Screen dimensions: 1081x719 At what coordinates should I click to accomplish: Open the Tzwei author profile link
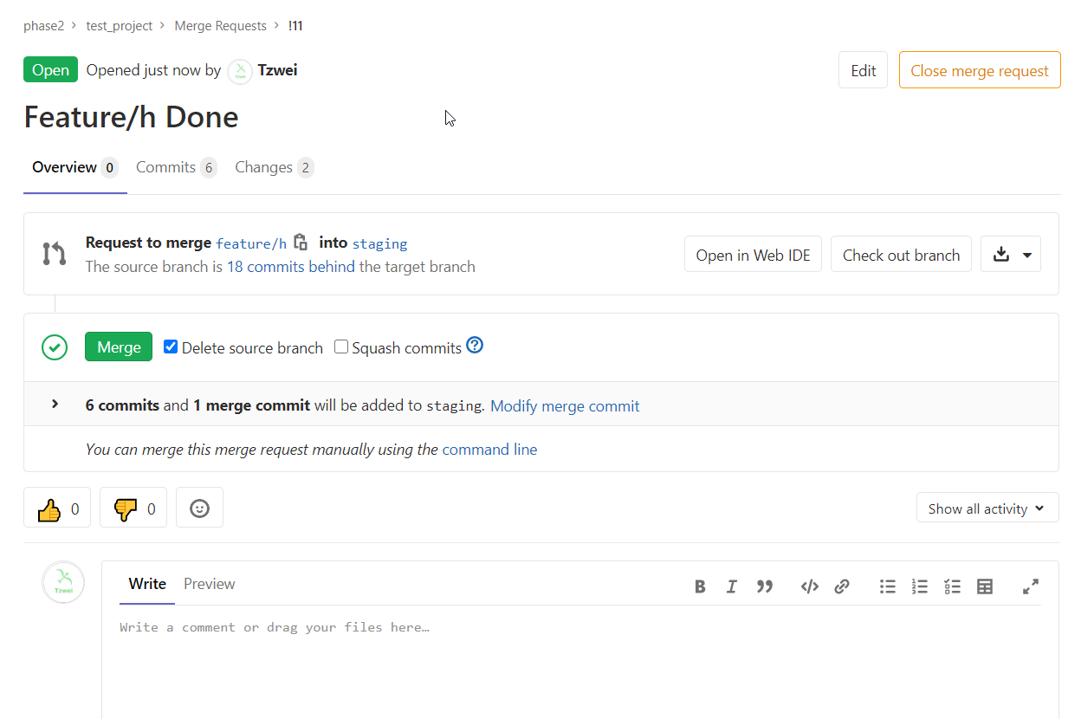(x=277, y=70)
